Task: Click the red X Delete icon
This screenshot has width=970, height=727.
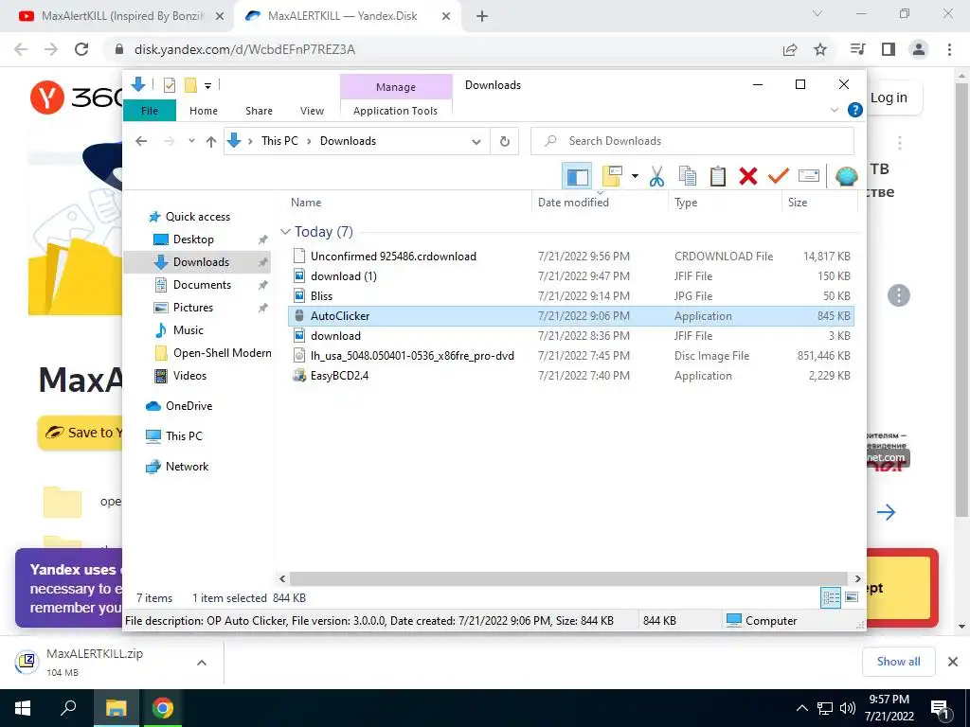Action: [x=748, y=176]
